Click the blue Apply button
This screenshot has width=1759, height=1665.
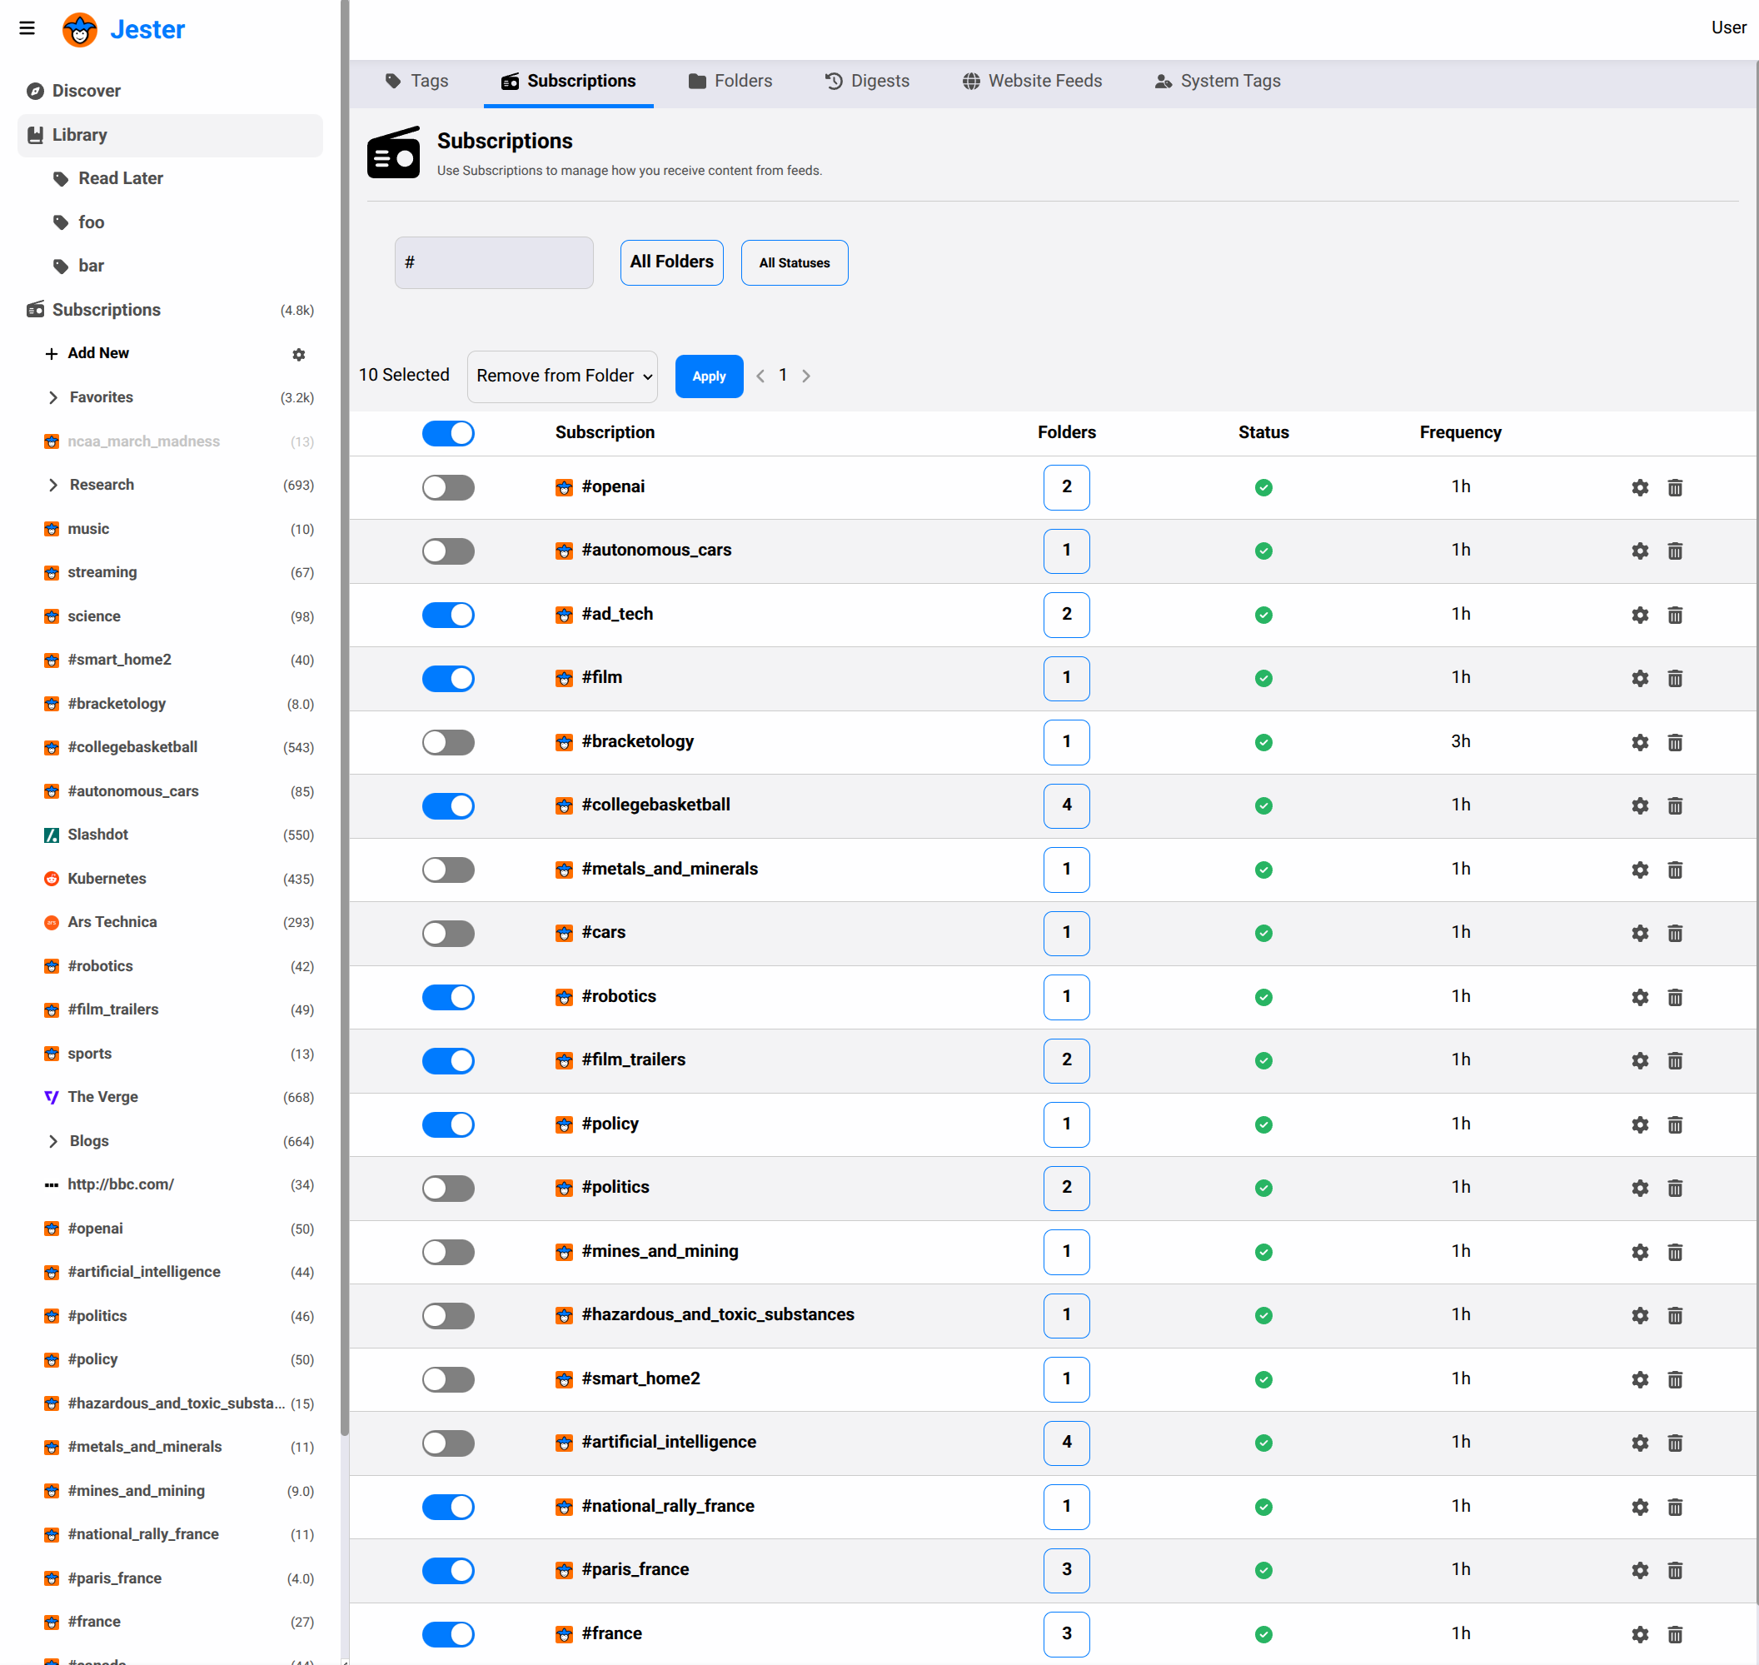pyautogui.click(x=708, y=376)
